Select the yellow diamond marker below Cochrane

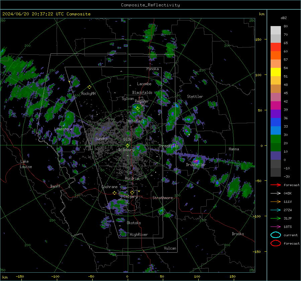(115, 193)
